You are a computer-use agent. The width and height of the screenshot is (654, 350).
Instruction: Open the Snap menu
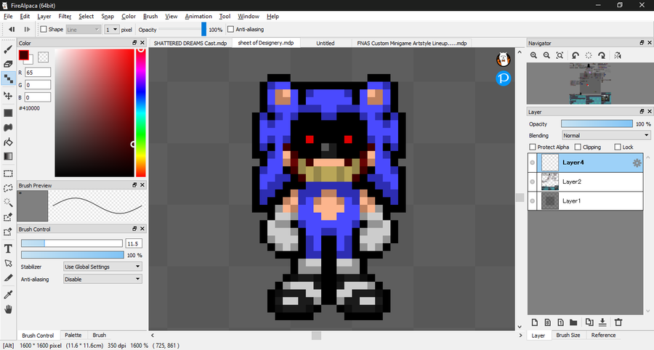pyautogui.click(x=108, y=16)
